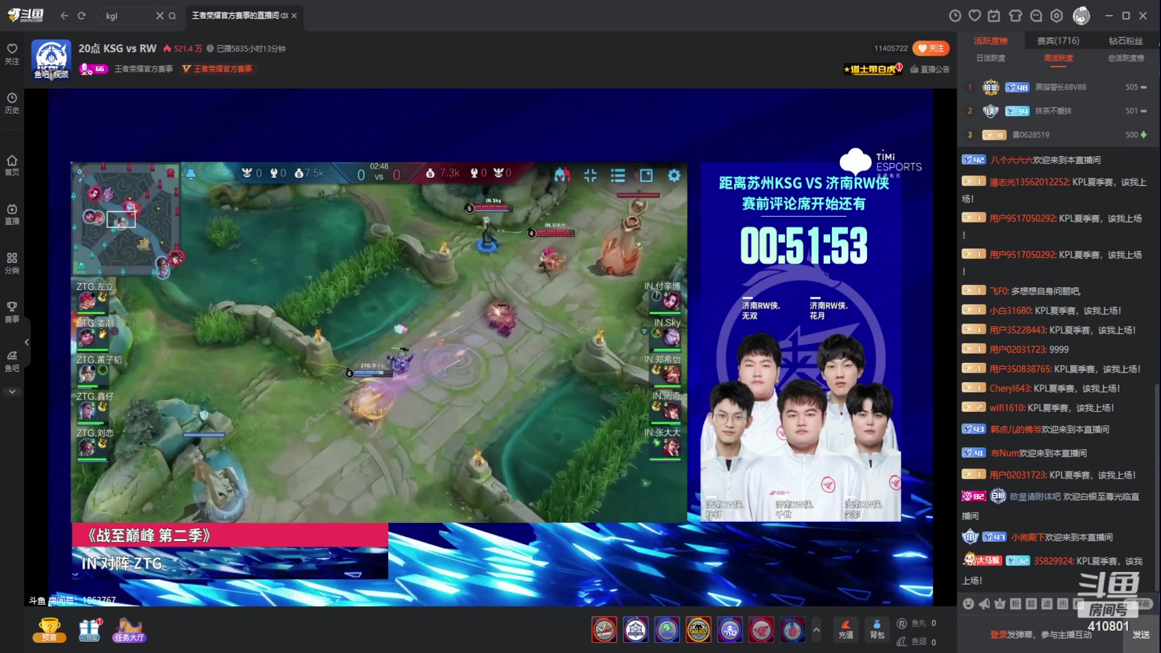
Task: Go to 首页 home in sidebar
Action: click(12, 165)
